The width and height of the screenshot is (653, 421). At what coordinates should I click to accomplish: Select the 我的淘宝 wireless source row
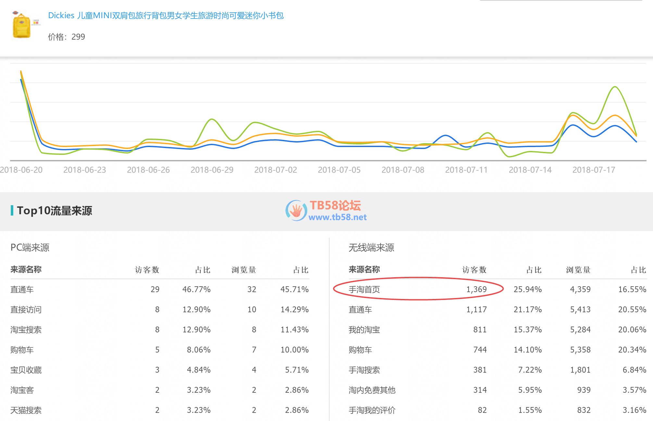[x=497, y=329]
